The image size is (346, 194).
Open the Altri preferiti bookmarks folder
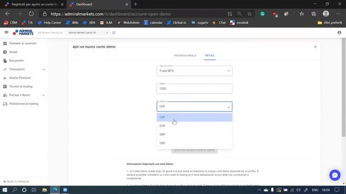(330, 23)
